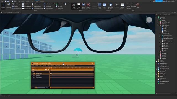The height and width of the screenshot is (99, 177).
Task: Open Script Analysis window
Action: (27, 6)
